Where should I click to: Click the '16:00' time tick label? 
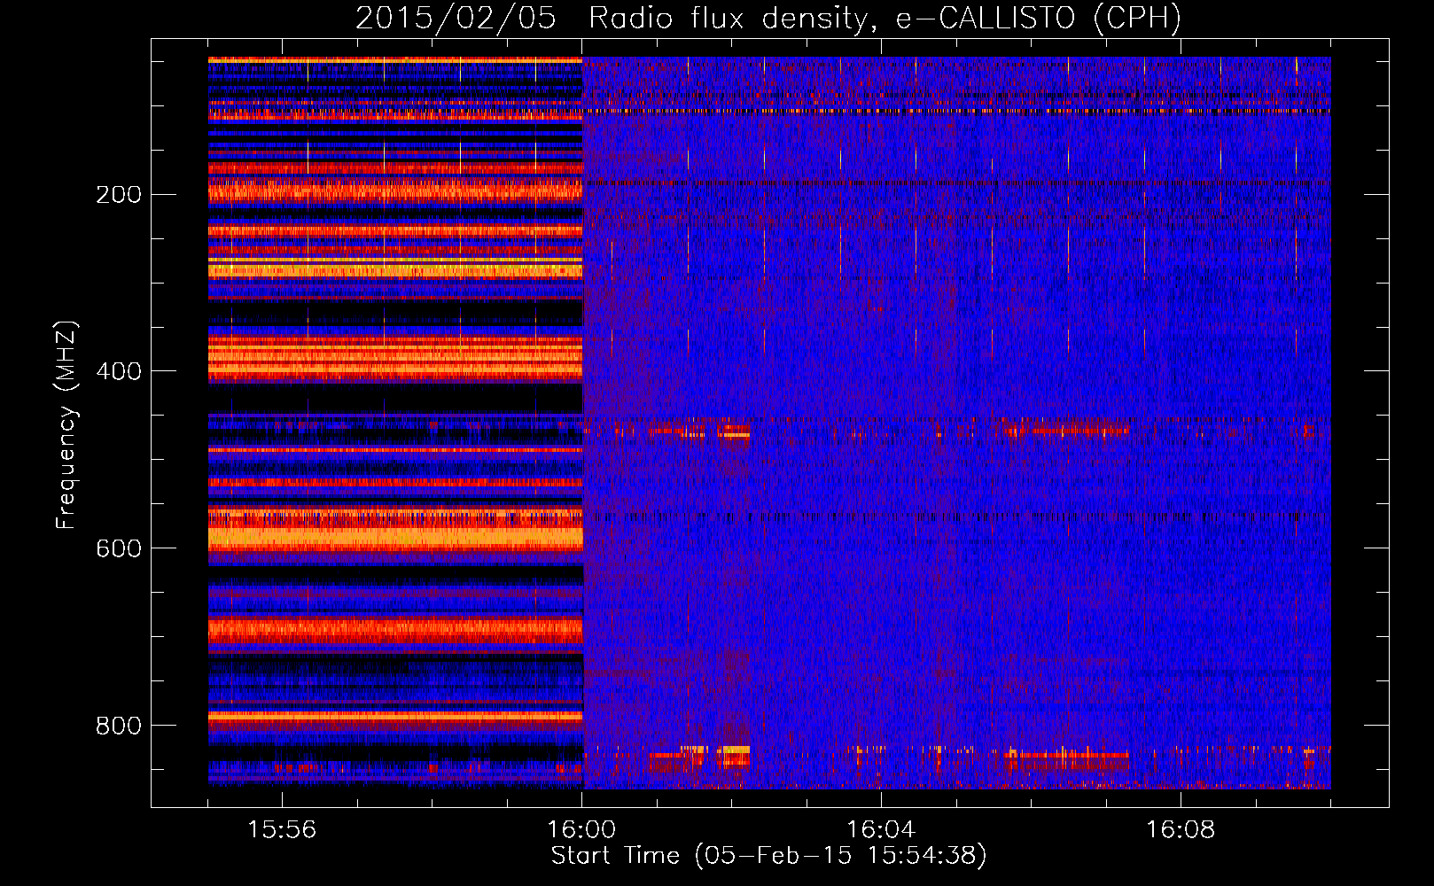point(581,830)
